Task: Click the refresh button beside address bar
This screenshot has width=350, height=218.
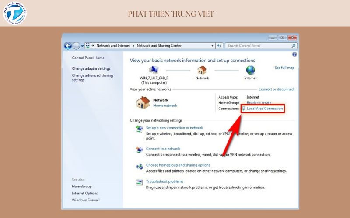Action: click(219, 46)
